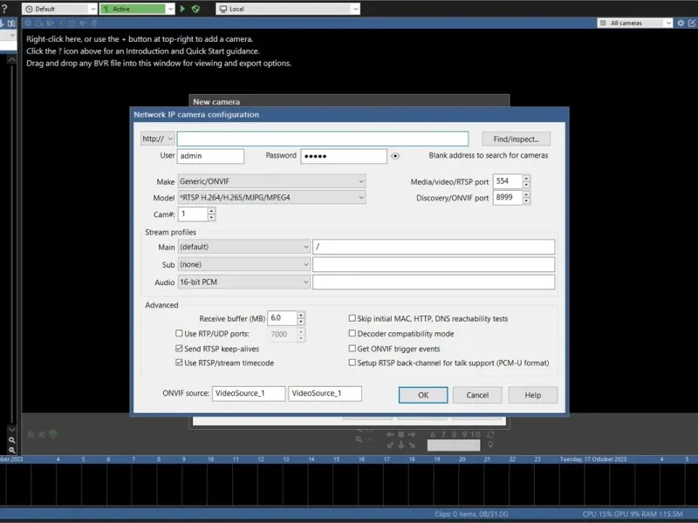The width and height of the screenshot is (698, 523).
Task: Click the green shield status icon
Action: coord(195,9)
